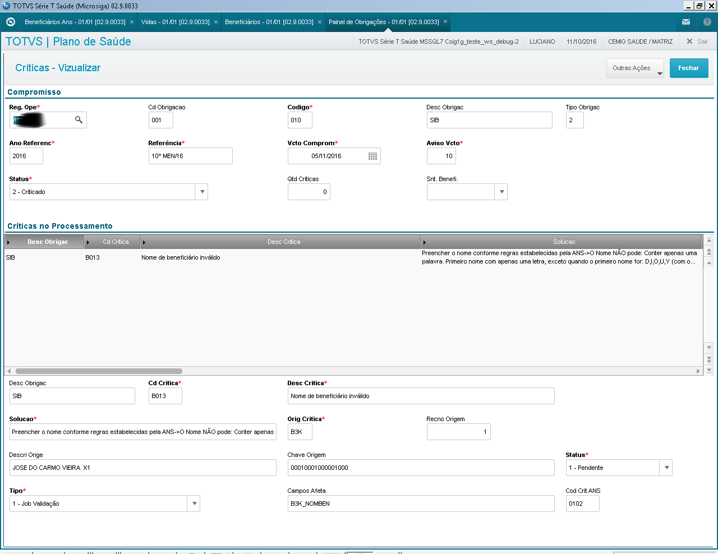718x554 pixels.
Task: Click the Cd Obrigacao field 001
Action: [161, 120]
